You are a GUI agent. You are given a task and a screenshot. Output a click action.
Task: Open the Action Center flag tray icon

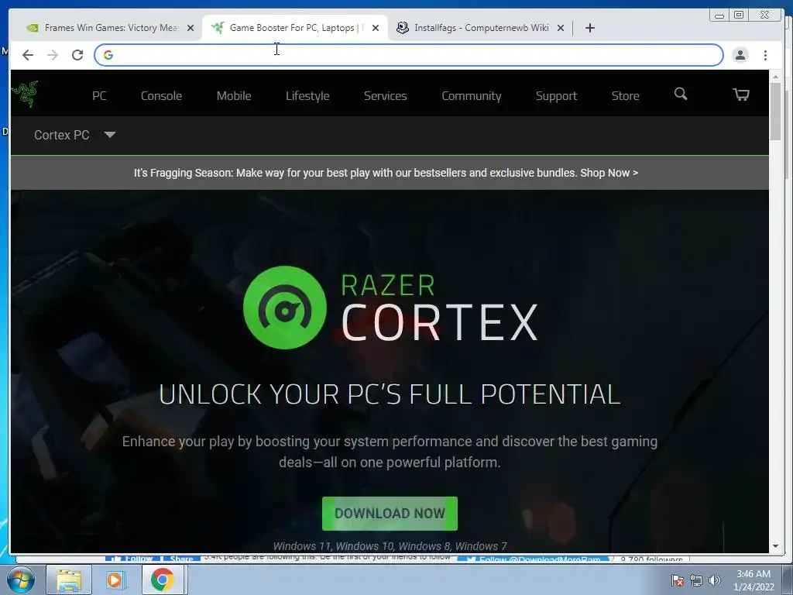pos(677,580)
